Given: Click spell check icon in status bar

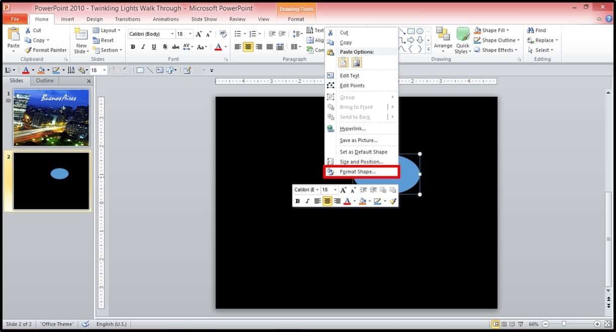Looking at the screenshot, I should (85, 324).
